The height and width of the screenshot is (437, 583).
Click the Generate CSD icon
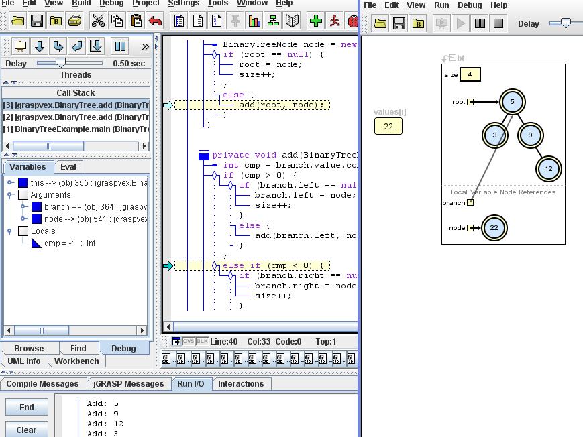179,21
